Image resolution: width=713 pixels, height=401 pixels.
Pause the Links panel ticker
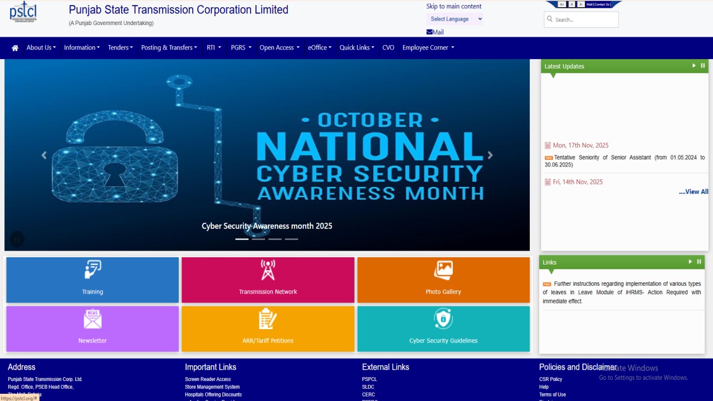(699, 262)
